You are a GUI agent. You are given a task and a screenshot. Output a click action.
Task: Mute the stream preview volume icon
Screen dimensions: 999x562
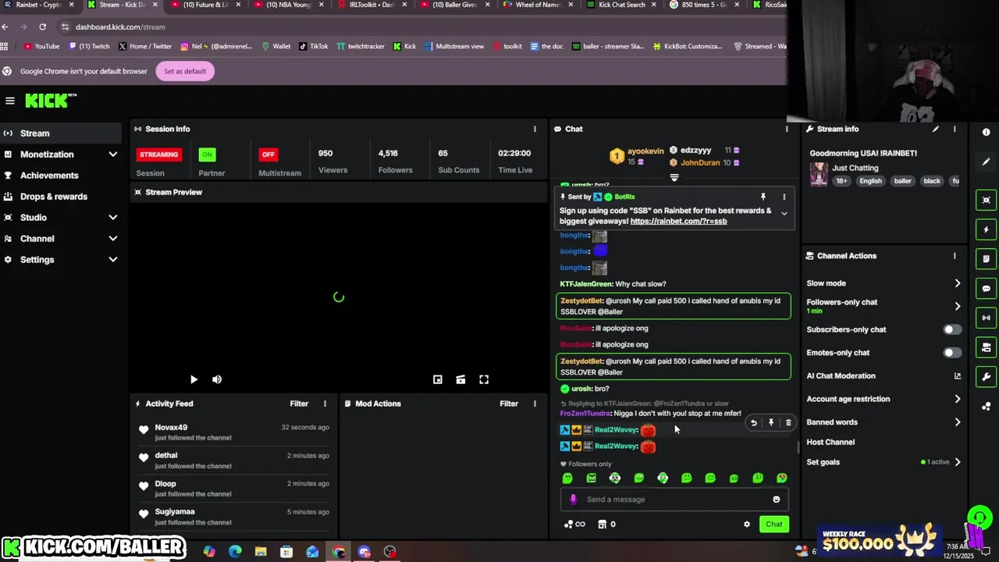217,379
